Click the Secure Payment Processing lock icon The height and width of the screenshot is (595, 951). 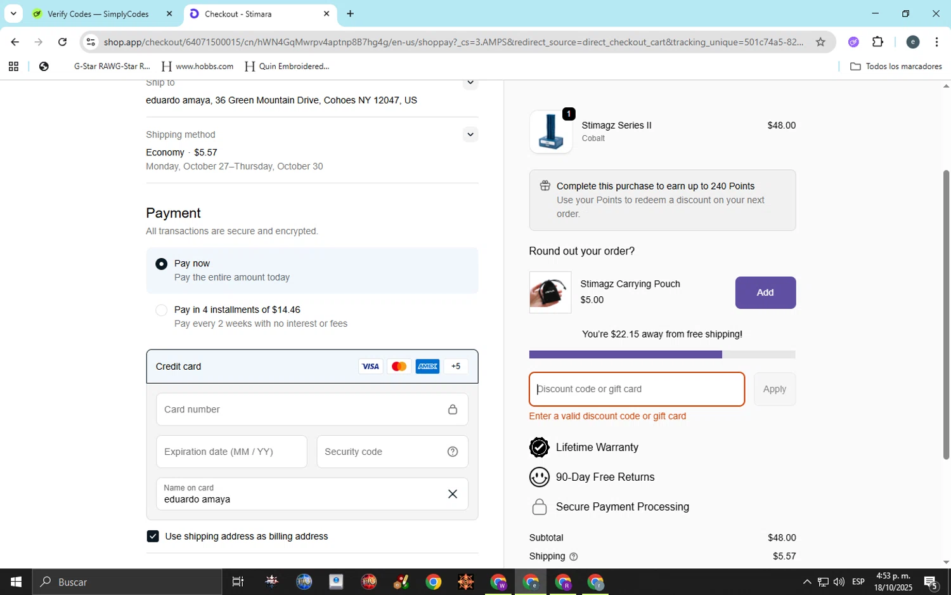pyautogui.click(x=539, y=507)
